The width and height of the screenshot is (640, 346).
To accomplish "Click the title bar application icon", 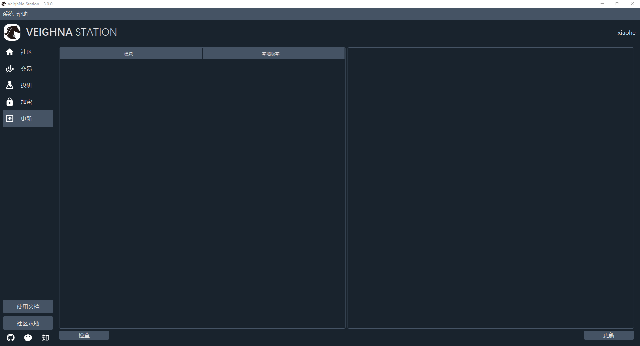I will click(x=4, y=4).
